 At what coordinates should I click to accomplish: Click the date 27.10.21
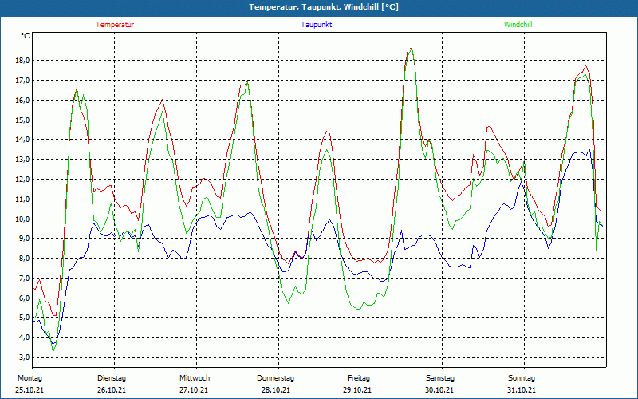(194, 390)
